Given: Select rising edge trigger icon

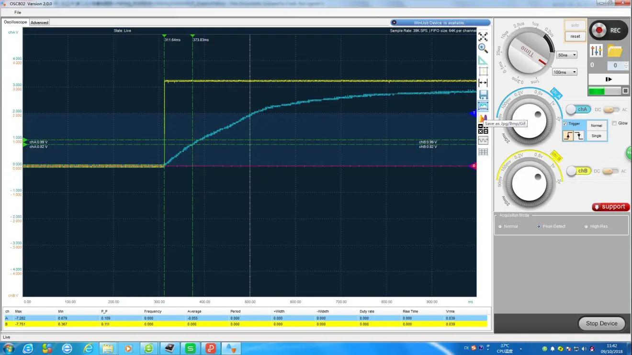Looking at the screenshot, I should click(x=568, y=136).
